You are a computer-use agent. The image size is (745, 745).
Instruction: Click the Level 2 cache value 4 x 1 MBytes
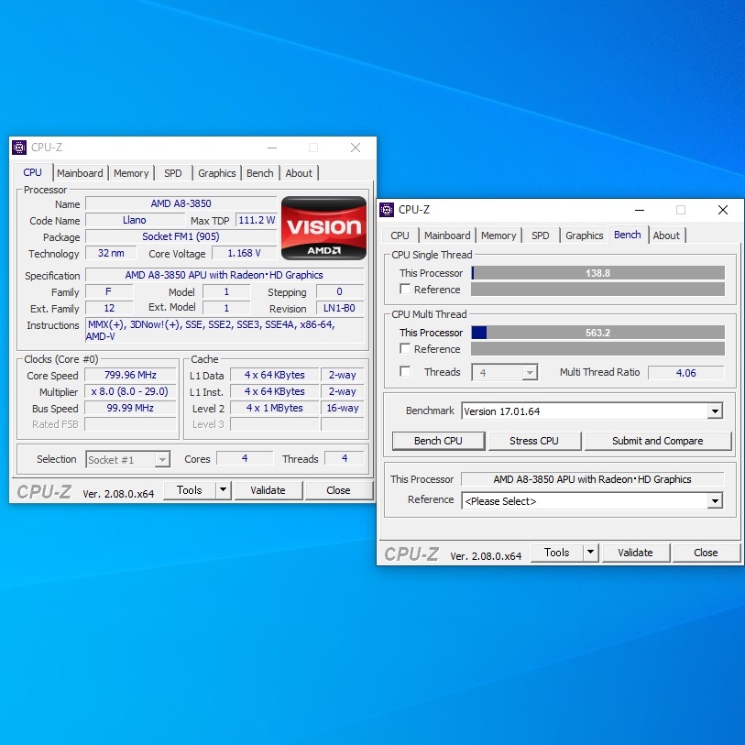click(275, 408)
